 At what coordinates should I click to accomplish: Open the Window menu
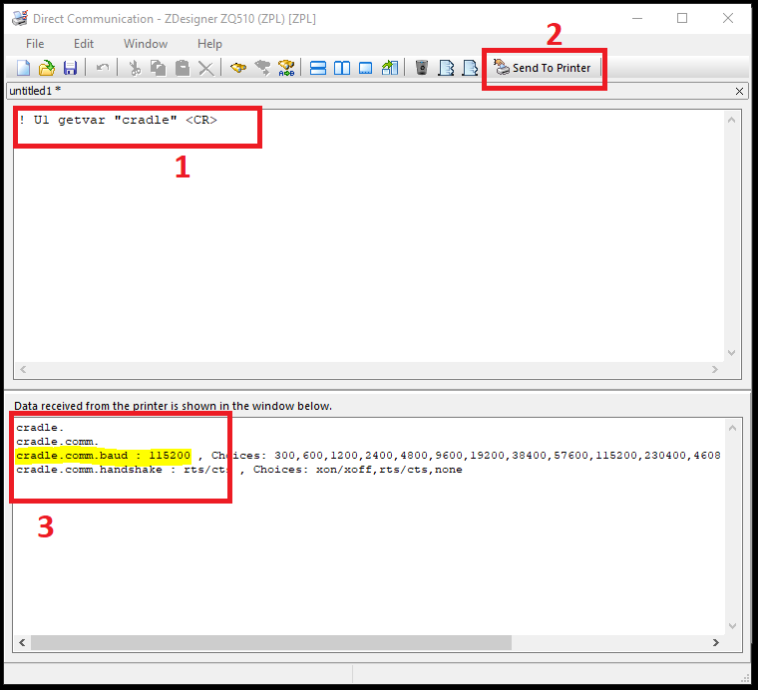(146, 44)
